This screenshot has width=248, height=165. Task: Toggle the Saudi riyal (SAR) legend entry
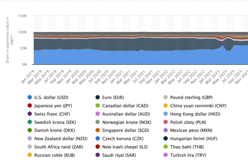tap(118, 155)
